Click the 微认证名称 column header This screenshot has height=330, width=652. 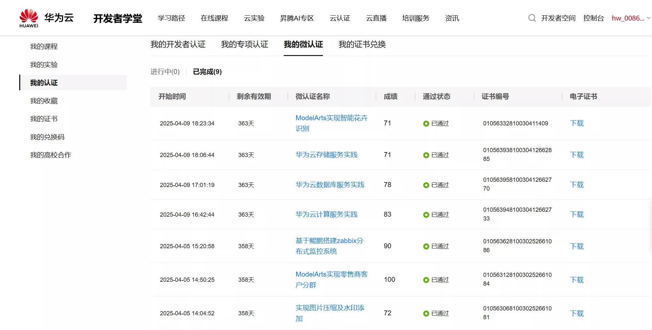coord(312,96)
